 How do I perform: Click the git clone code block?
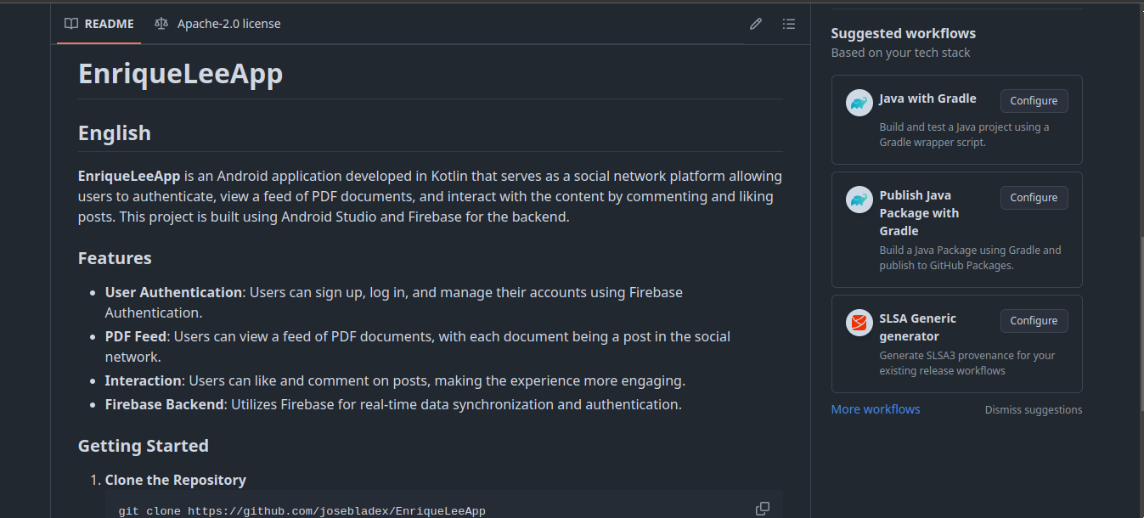[x=444, y=504]
